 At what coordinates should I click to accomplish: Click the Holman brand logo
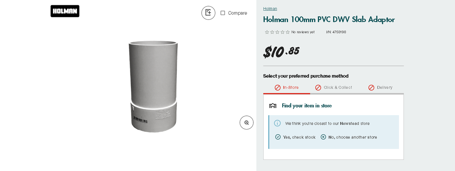coord(65,11)
